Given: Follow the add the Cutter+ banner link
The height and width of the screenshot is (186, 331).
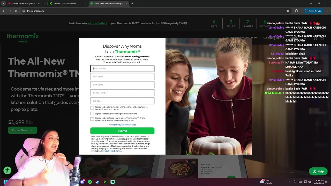Looking at the screenshot, I should tap(97, 23).
